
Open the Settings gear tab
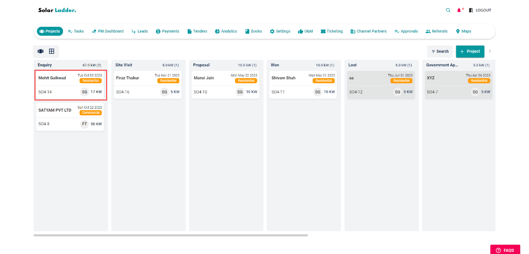click(280, 32)
